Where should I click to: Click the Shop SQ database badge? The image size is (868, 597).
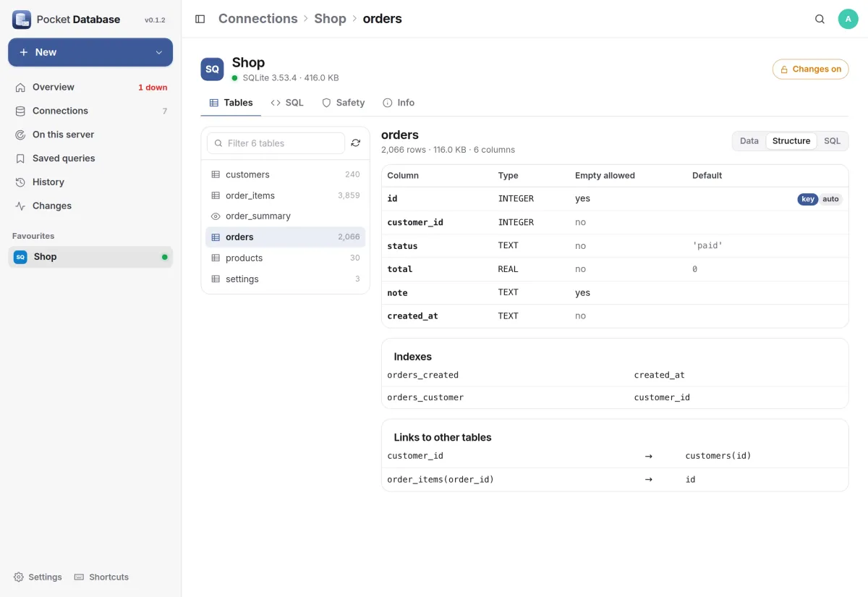click(212, 69)
